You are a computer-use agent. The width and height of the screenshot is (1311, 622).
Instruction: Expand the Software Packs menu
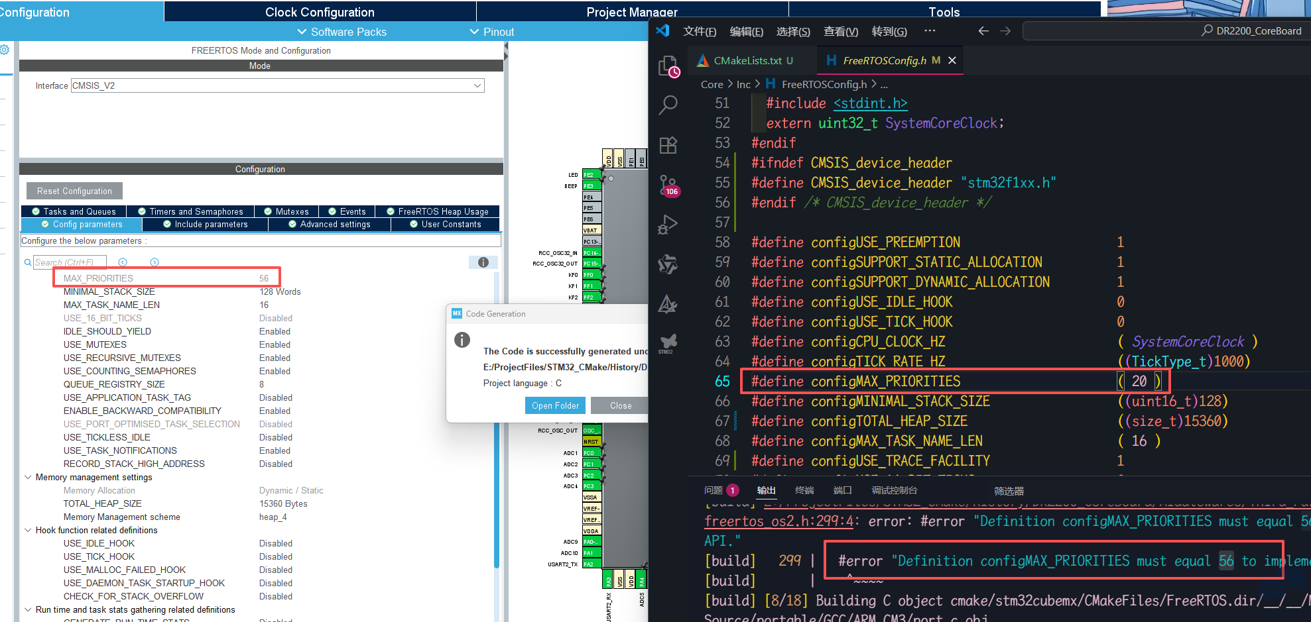coord(342,32)
